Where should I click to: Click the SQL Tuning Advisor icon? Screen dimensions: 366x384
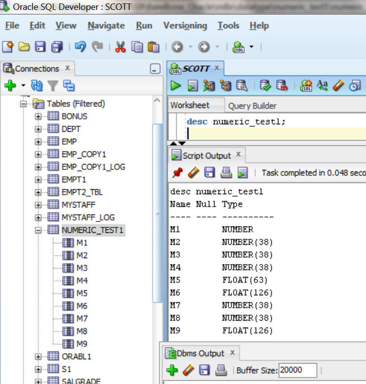tap(242, 86)
